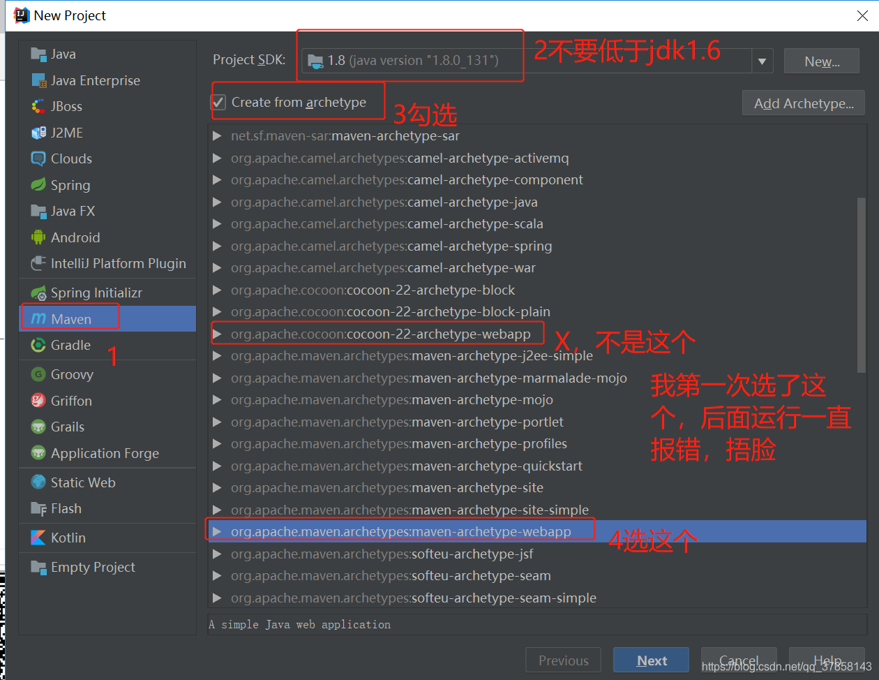Click the archetype list vertical scrollbar
This screenshot has width=879, height=680.
click(862, 285)
